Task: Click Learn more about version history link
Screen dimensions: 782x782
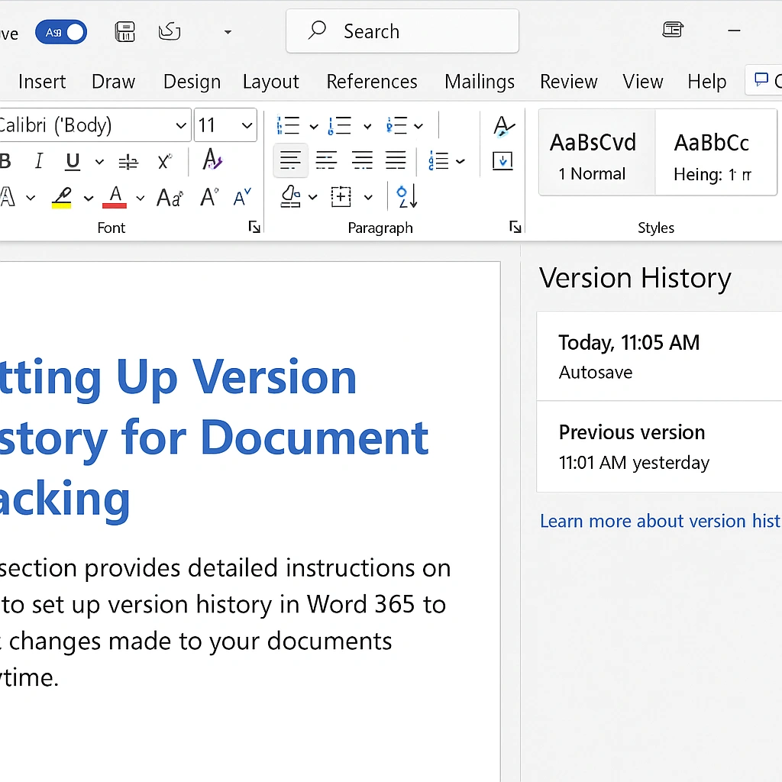Action: (661, 521)
